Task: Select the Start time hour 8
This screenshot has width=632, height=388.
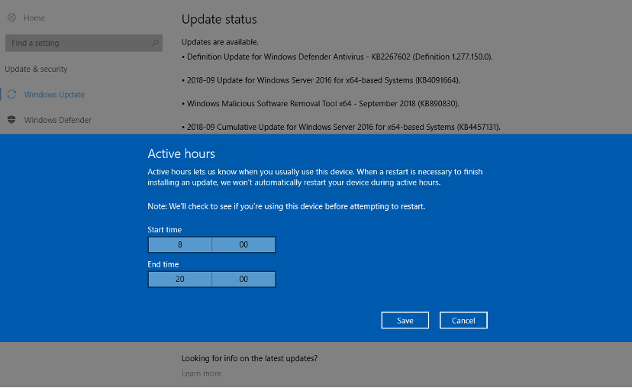Action: pos(180,244)
